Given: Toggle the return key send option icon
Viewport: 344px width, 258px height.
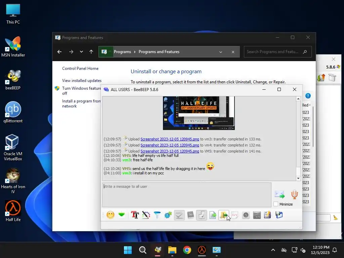Looking at the screenshot, I should [202, 215].
